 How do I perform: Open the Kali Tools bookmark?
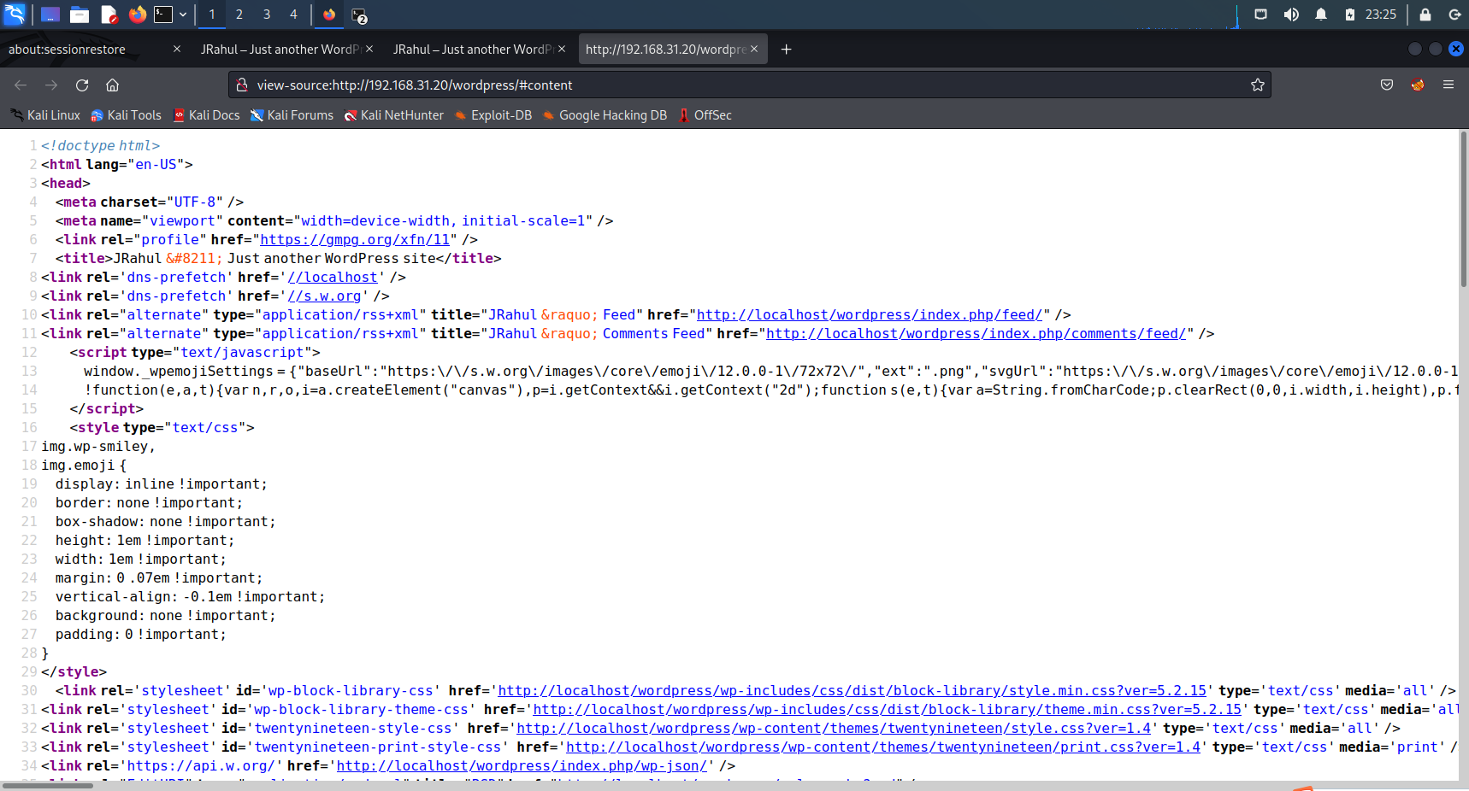[x=127, y=115]
